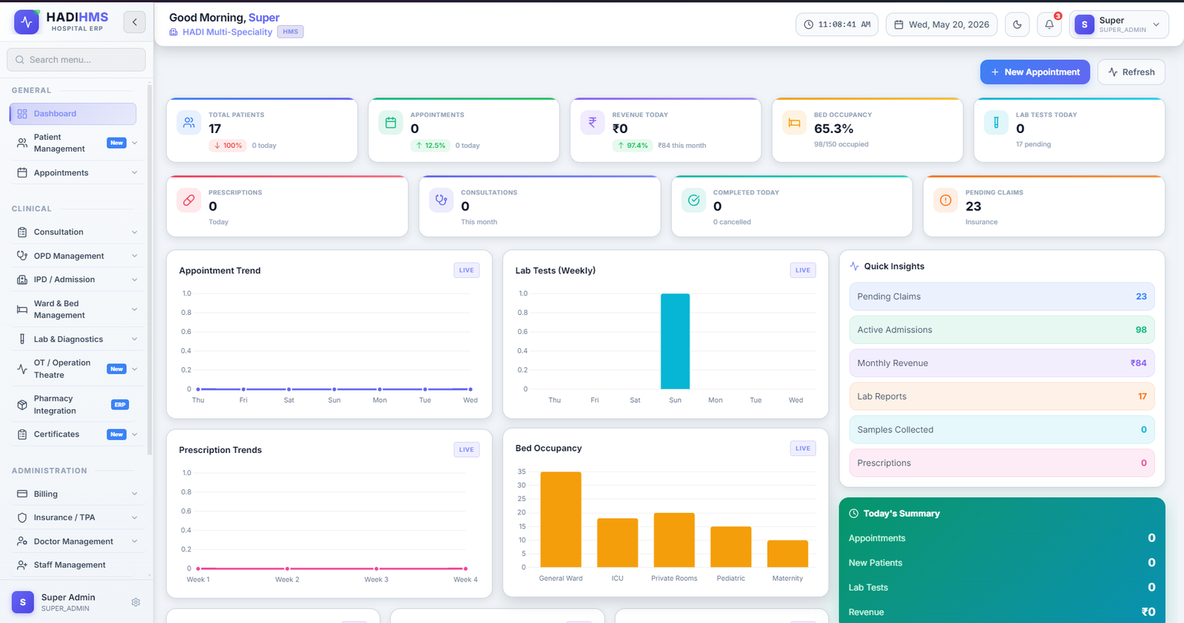Expand the OT / Operation Theatre chevron
This screenshot has width=1184, height=623.
coord(135,369)
